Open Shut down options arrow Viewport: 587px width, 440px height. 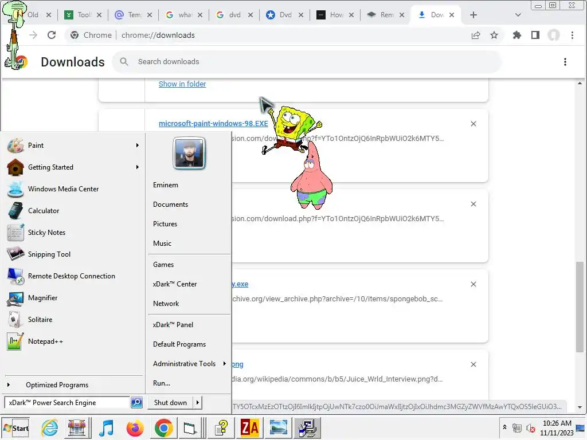[198, 403]
